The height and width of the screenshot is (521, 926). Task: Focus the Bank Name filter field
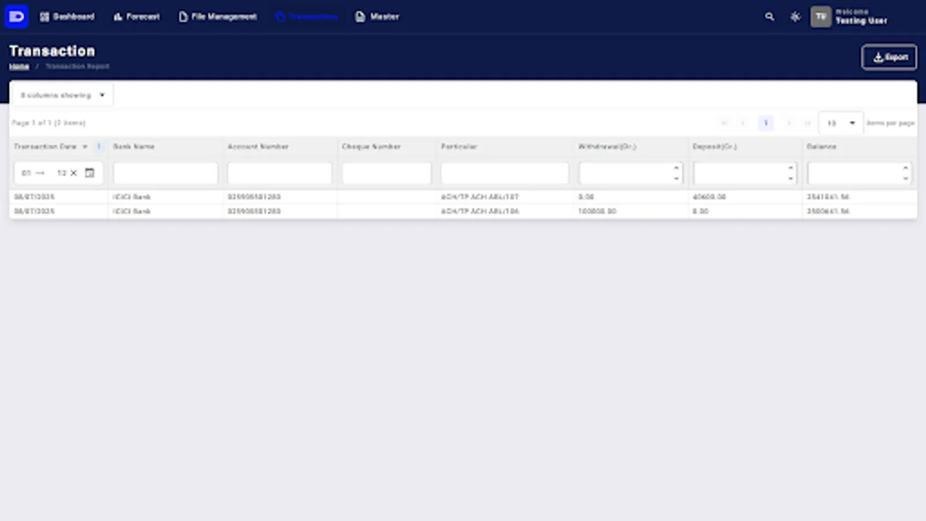166,173
